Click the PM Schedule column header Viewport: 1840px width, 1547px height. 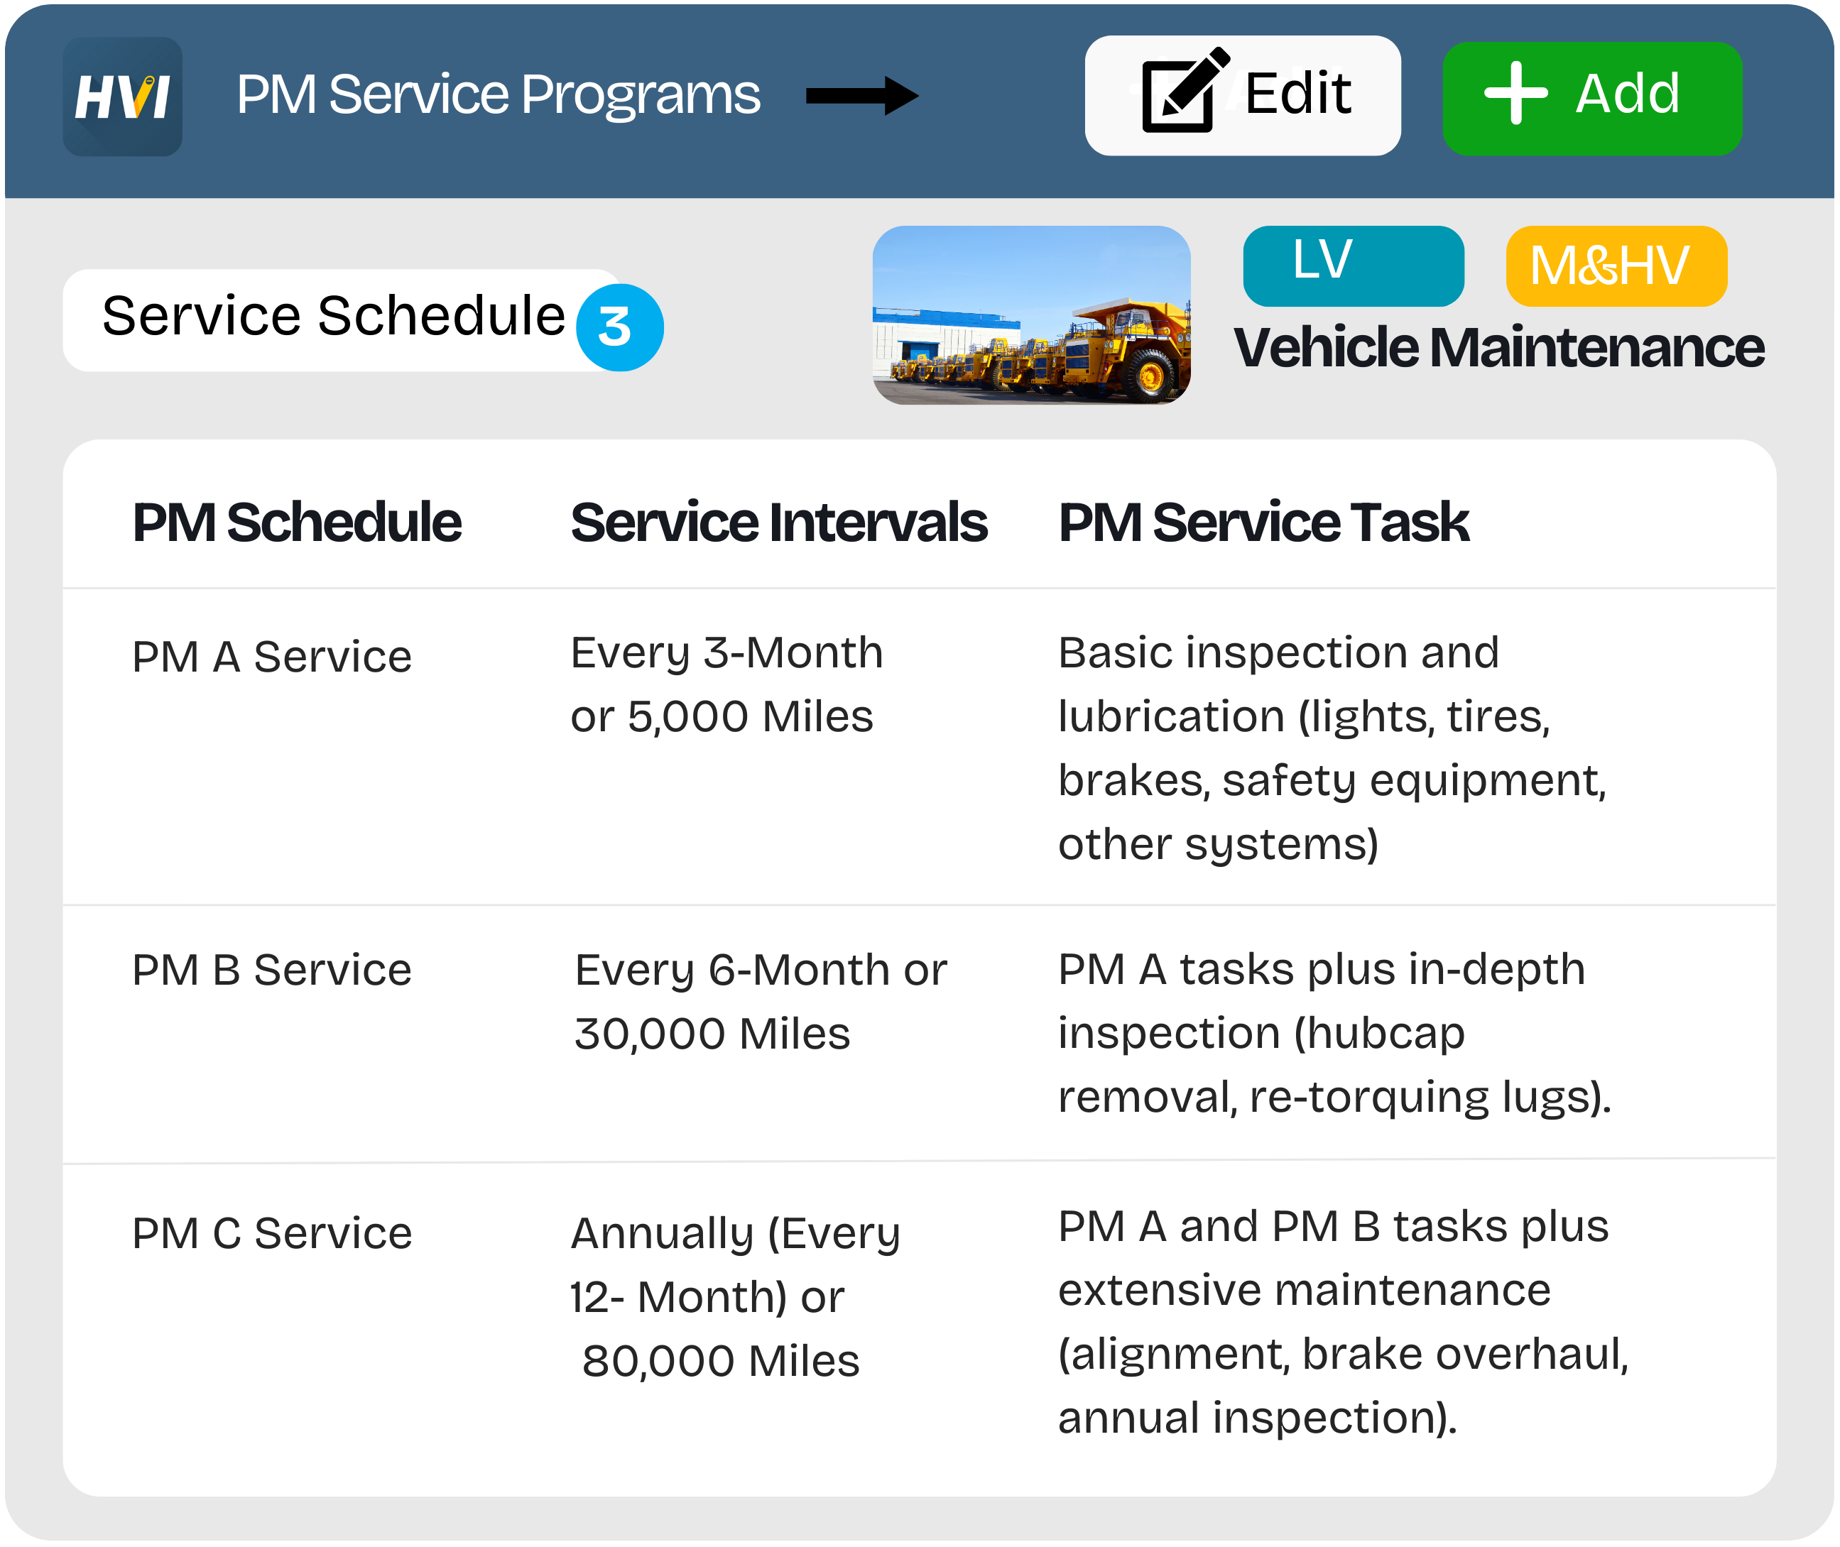298,521
